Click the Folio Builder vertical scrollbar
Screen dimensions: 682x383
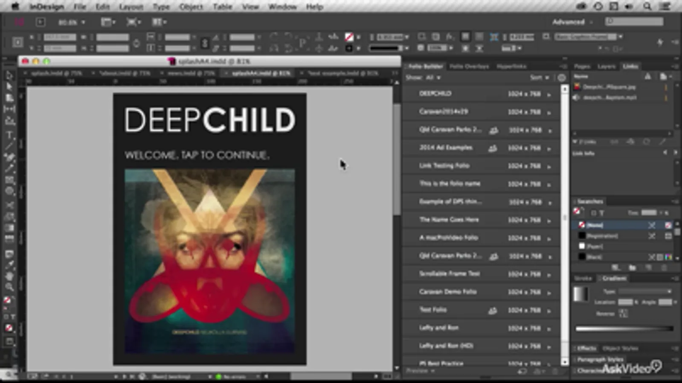pos(565,225)
